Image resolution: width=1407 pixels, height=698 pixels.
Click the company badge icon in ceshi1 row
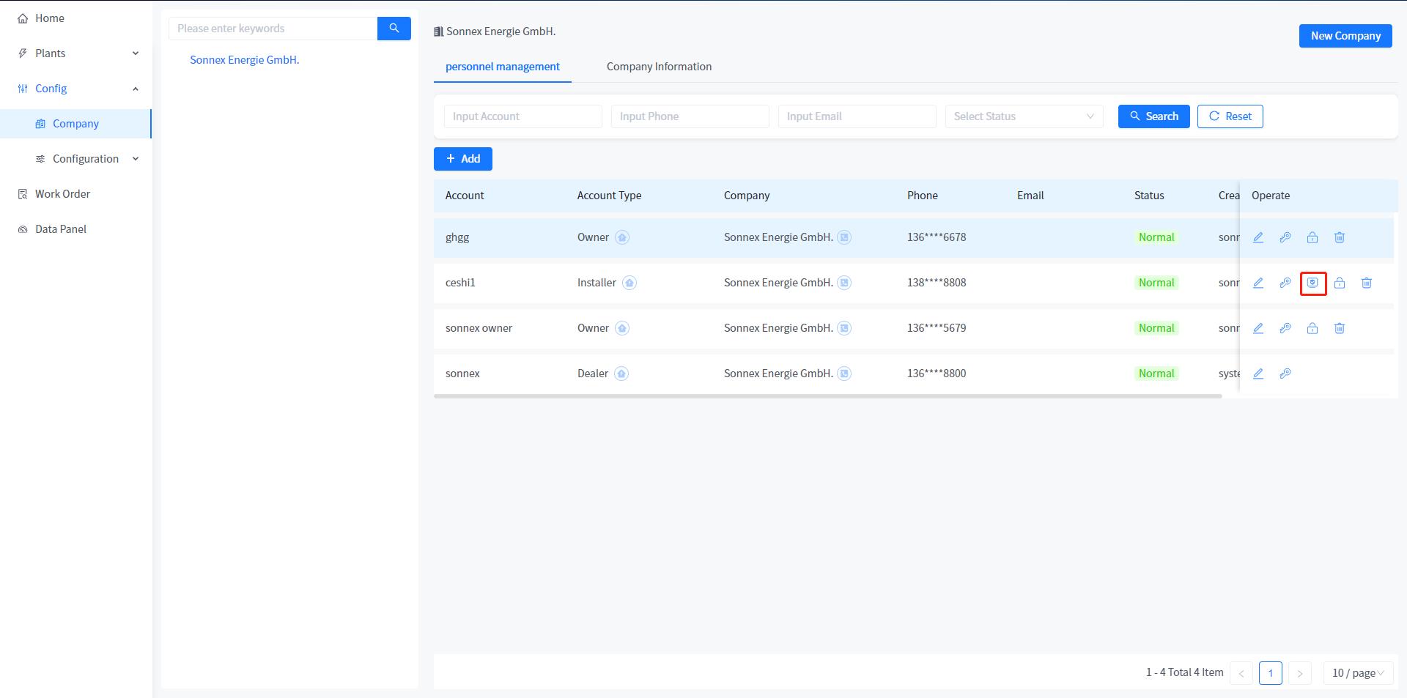[844, 283]
